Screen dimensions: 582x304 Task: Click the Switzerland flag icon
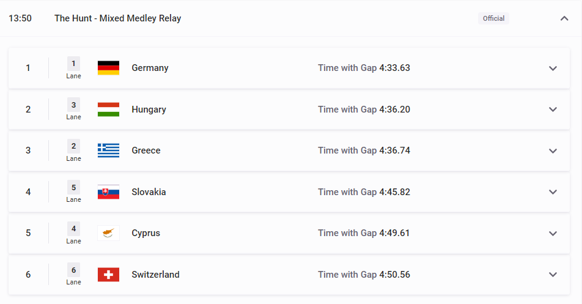coord(108,275)
